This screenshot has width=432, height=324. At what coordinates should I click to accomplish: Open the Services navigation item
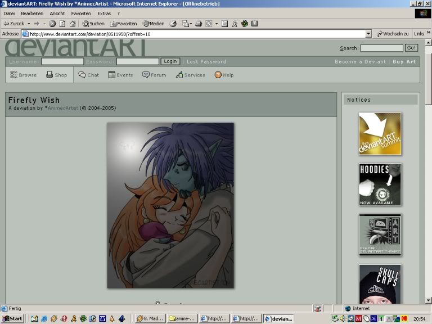pyautogui.click(x=190, y=75)
